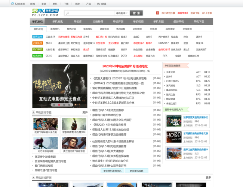Viewport: 243px width, 187px height.
Task: Open the 《DOTA2》2020 news article
Action: pos(118,83)
